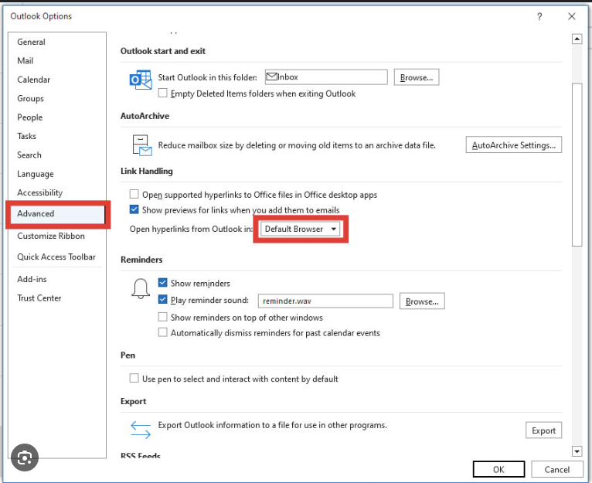Open AutoArchive Settings
The height and width of the screenshot is (483, 592).
pyautogui.click(x=513, y=145)
